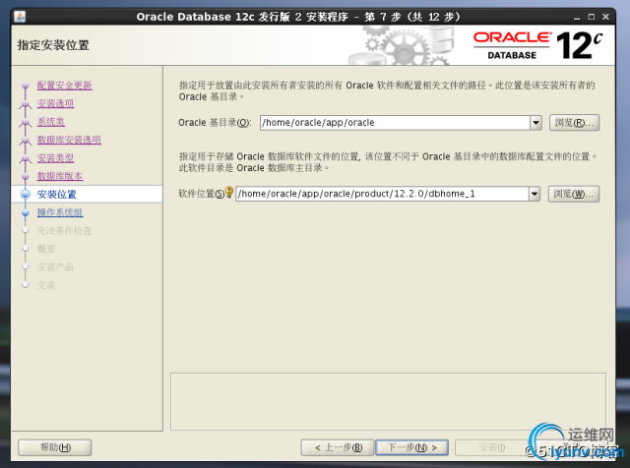This screenshot has height=468, width=630.
Task: Click the Java icon in title bar
Action: click(20, 17)
